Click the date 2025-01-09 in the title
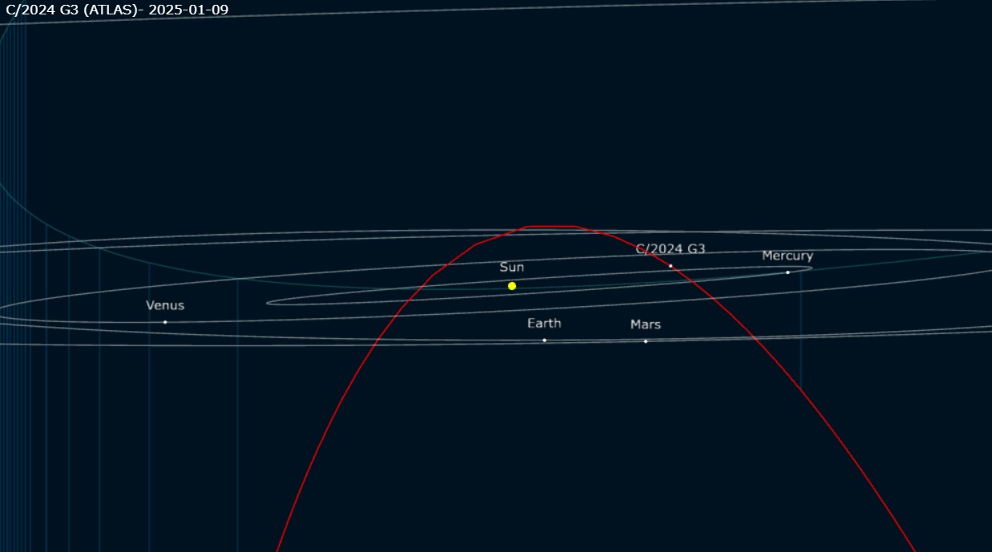992x552 pixels. coord(188,10)
